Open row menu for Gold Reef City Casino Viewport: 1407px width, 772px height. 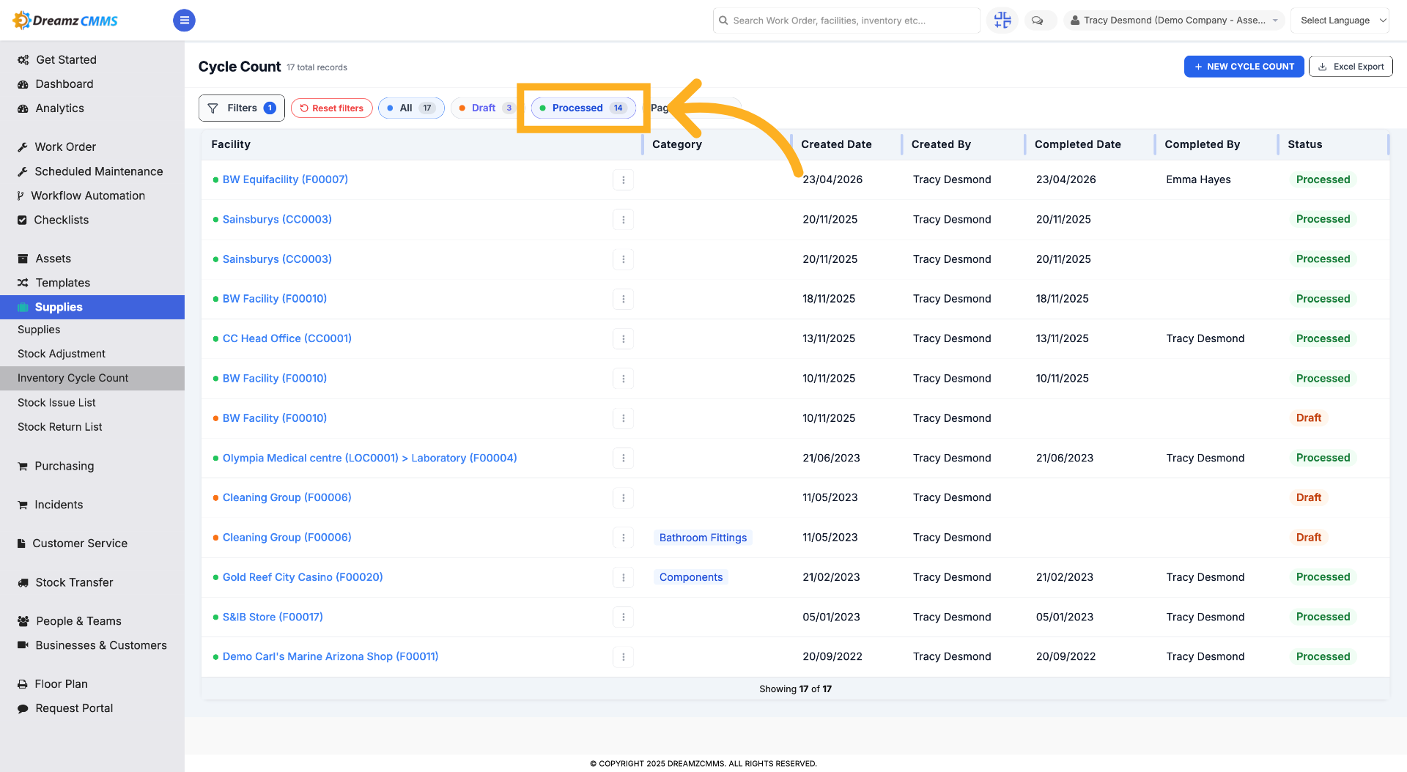tap(624, 577)
